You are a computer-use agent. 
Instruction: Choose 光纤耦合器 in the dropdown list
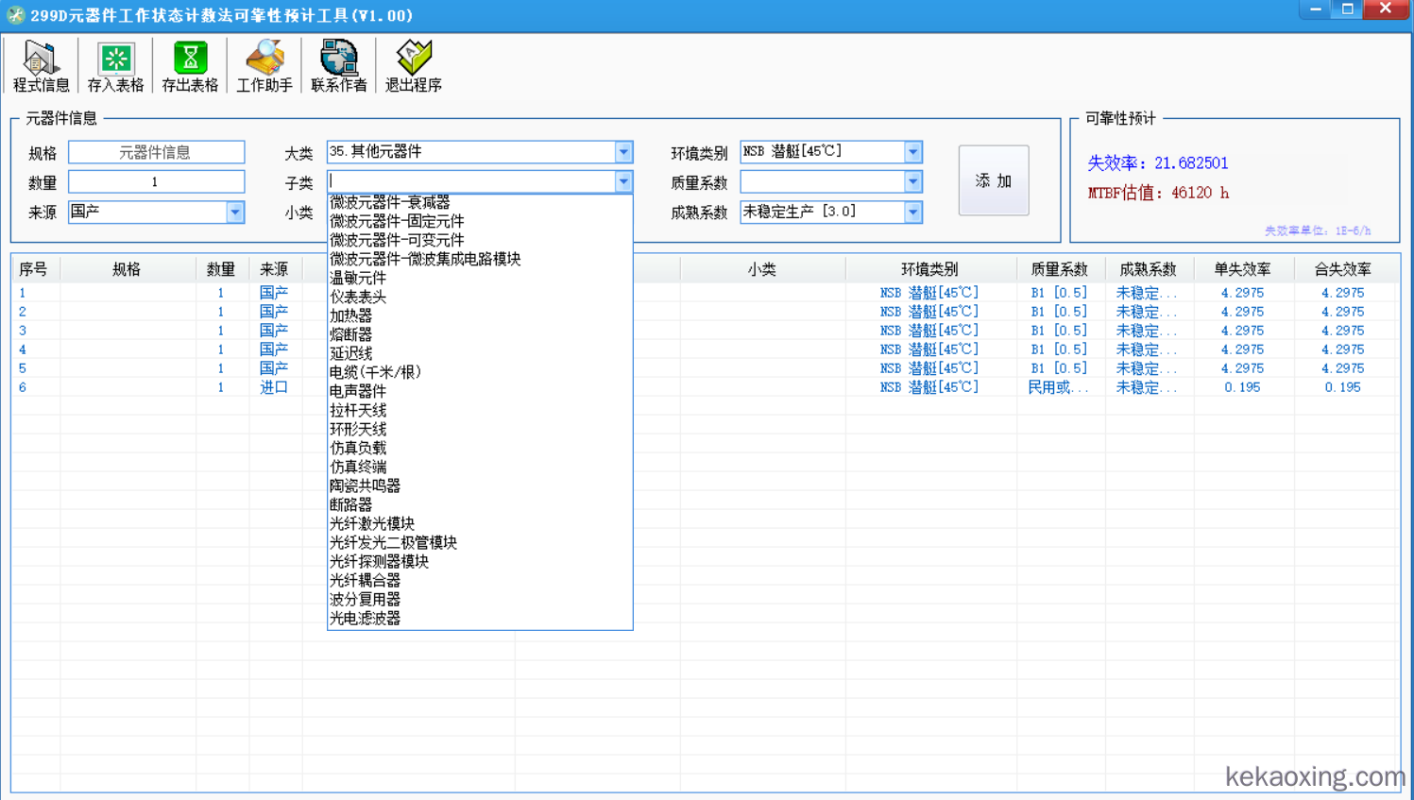coord(365,580)
